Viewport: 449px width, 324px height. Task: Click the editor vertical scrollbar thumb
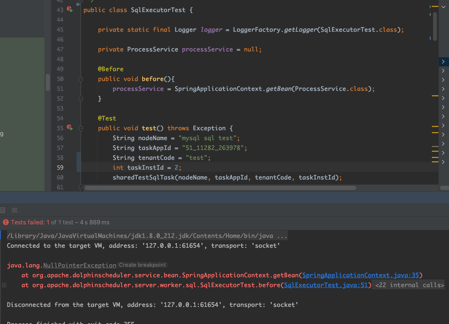tap(435, 26)
